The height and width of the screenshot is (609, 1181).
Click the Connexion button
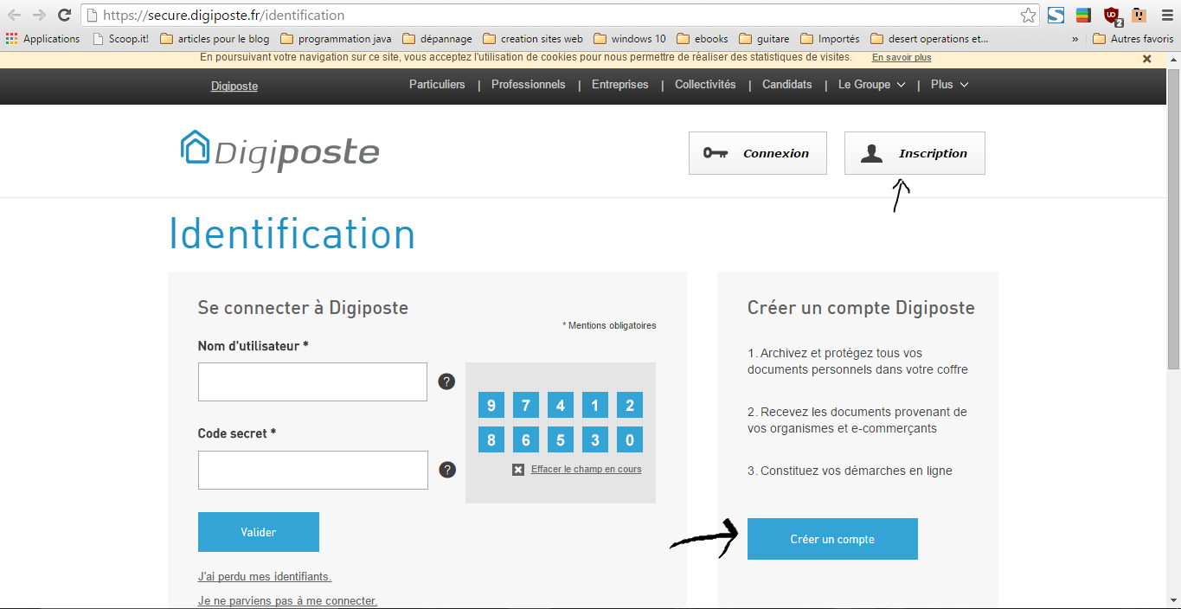pos(758,153)
